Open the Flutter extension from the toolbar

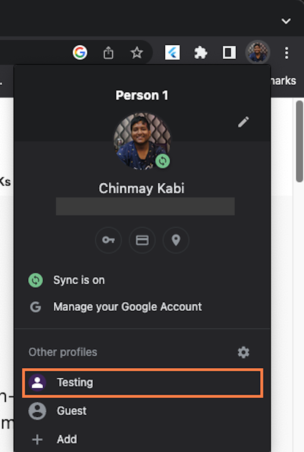[173, 53]
